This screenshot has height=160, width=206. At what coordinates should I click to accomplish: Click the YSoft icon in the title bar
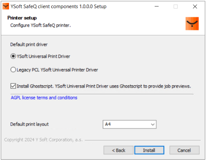click(6, 6)
